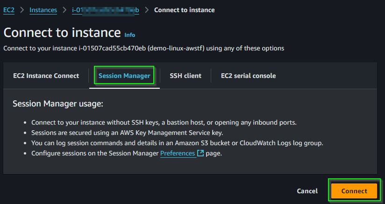Click the AWS Key Management Service bullet text
Viewport: 385px width, 204px height.
[127, 133]
